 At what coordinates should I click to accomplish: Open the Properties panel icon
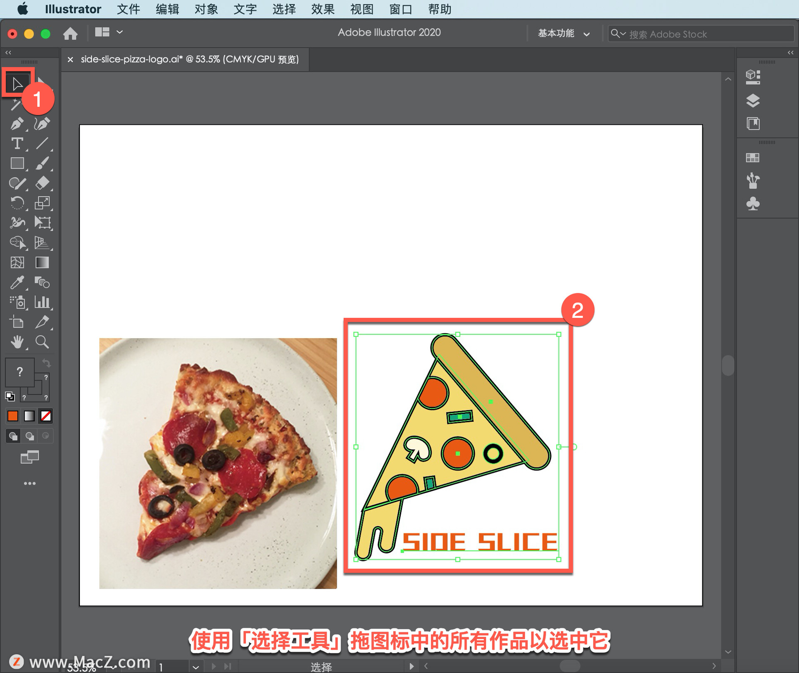(x=753, y=77)
